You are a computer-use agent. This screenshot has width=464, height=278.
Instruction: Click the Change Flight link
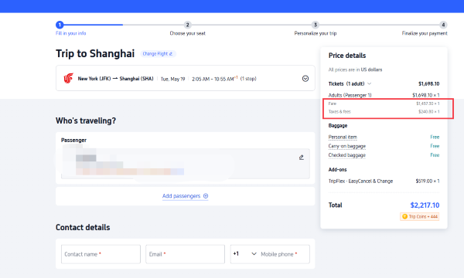pyautogui.click(x=158, y=54)
